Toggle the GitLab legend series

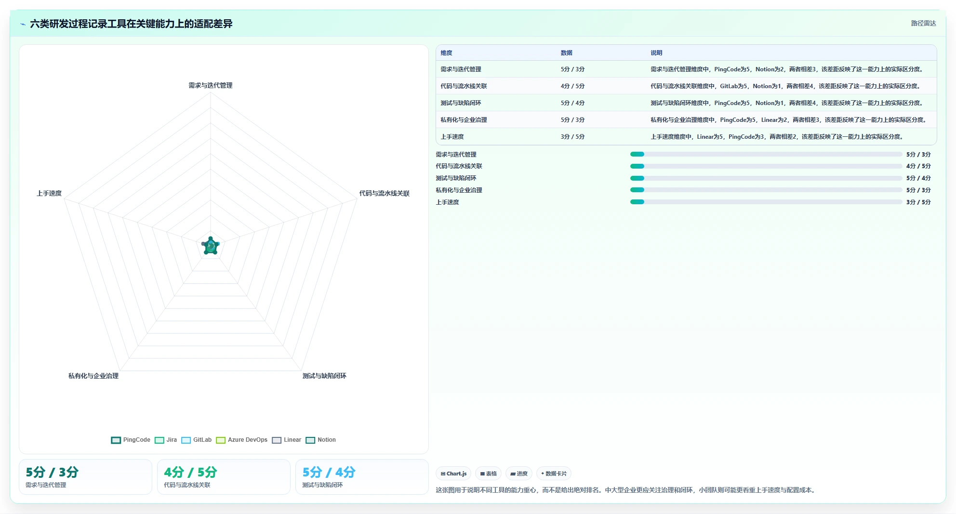197,440
